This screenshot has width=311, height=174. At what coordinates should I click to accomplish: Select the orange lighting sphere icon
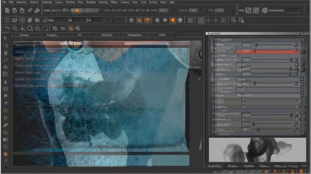click(173, 20)
